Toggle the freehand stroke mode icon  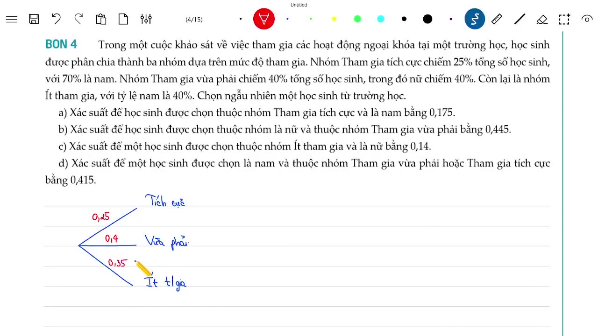[x=475, y=19]
